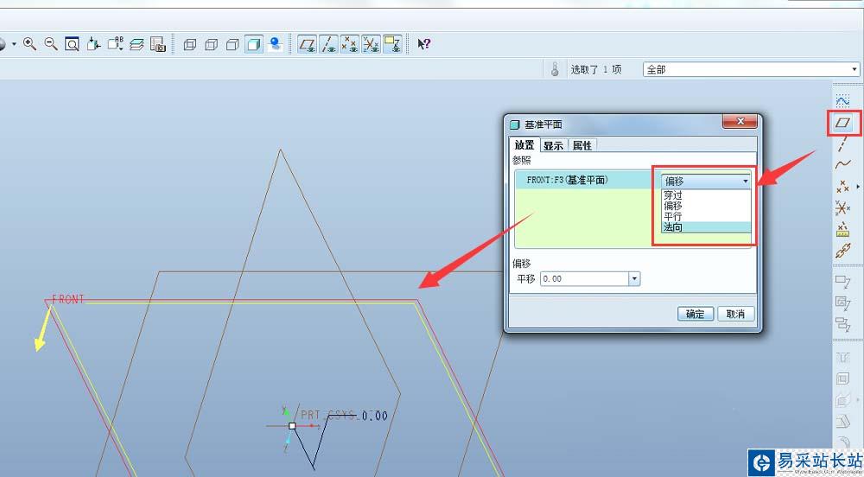Image resolution: width=864 pixels, height=477 pixels.
Task: Click the 取消 button
Action: pos(735,314)
